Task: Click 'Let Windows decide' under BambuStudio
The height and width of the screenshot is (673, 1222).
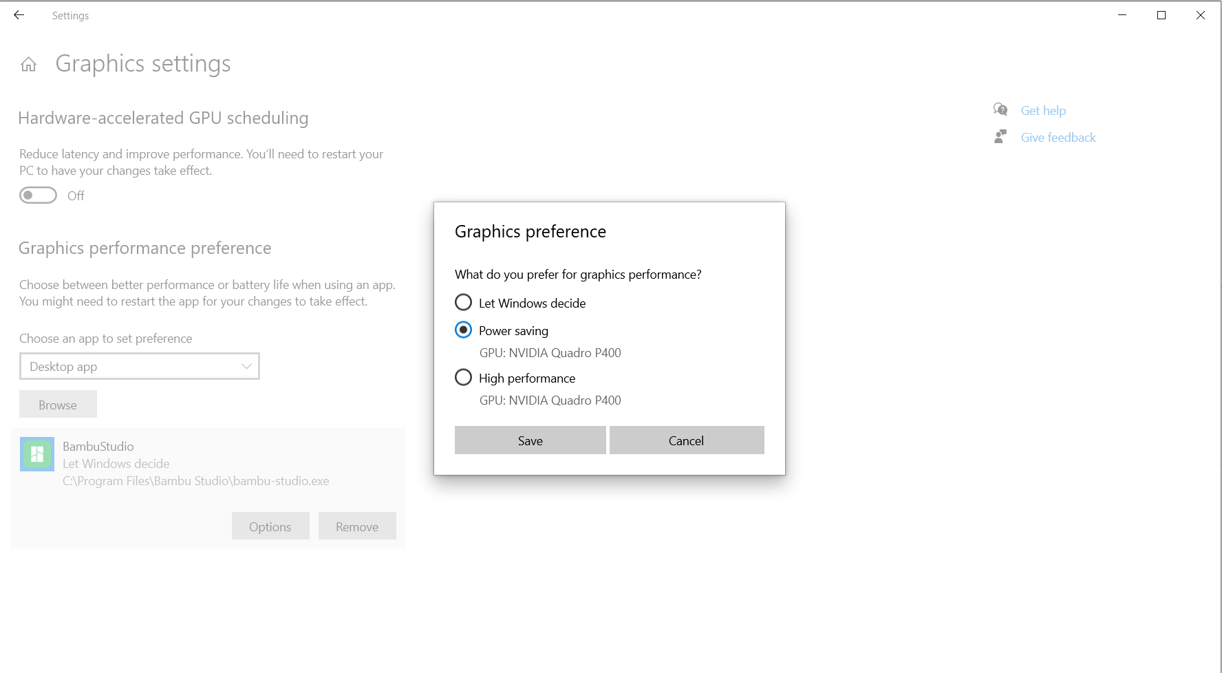Action: coord(116,464)
